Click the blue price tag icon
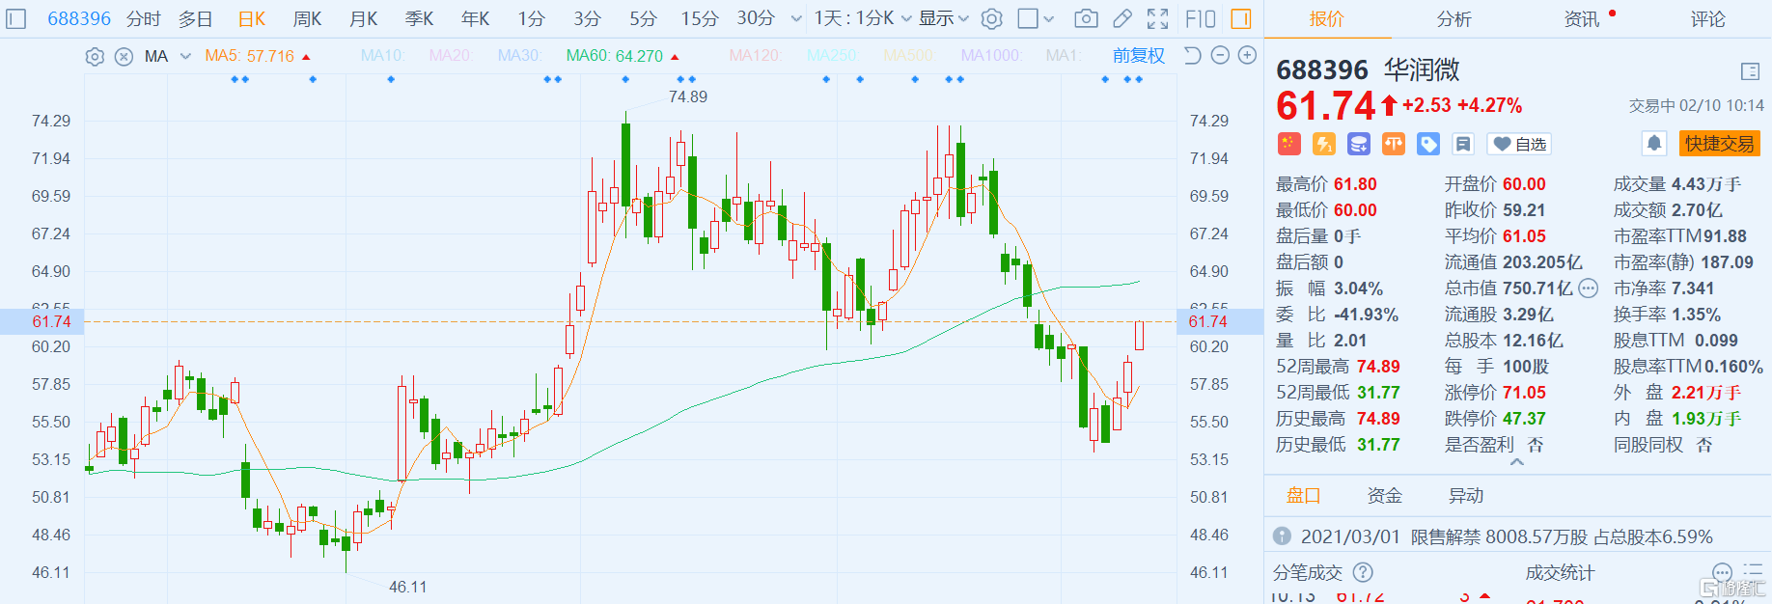 pyautogui.click(x=1427, y=144)
